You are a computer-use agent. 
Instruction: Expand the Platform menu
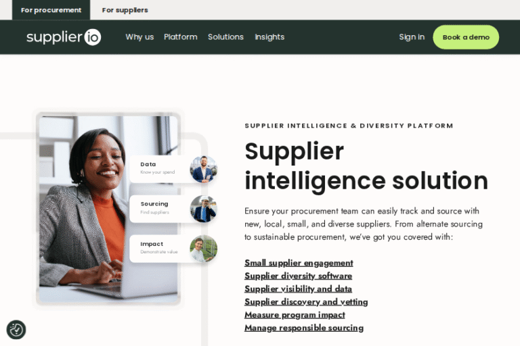coord(181,36)
